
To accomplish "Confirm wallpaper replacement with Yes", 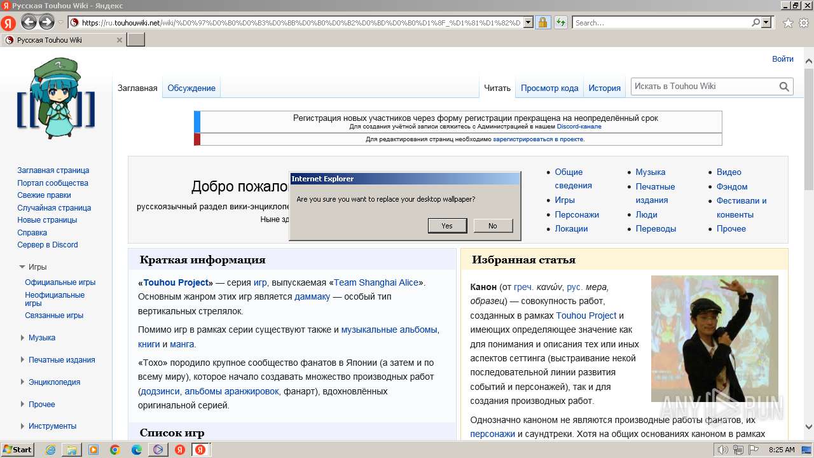I will pyautogui.click(x=447, y=226).
